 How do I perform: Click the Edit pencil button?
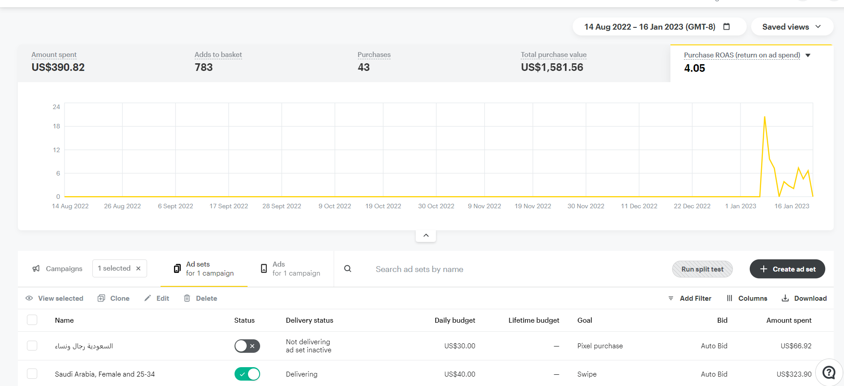click(148, 298)
